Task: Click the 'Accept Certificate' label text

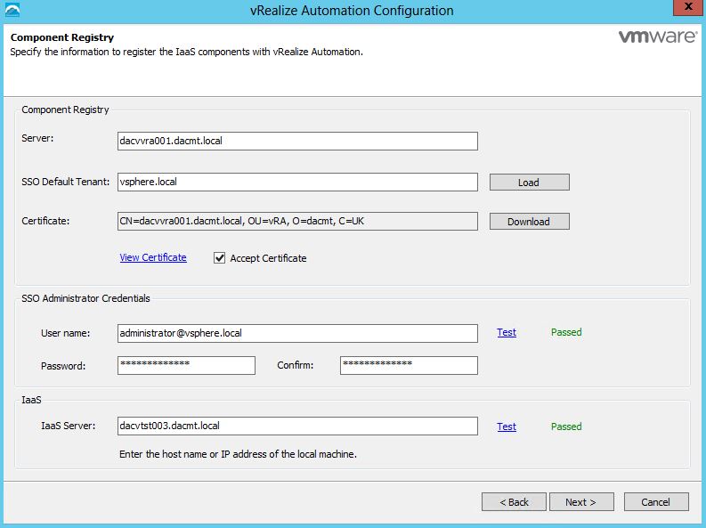Action: pyautogui.click(x=268, y=258)
